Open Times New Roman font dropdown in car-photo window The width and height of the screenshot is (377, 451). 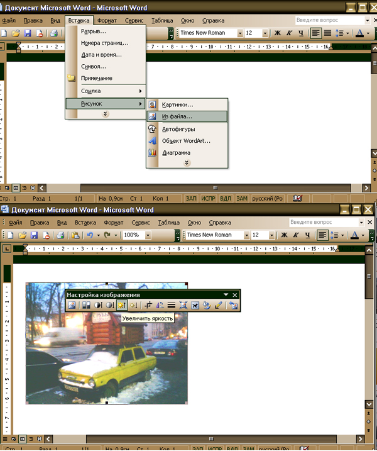tap(246, 235)
